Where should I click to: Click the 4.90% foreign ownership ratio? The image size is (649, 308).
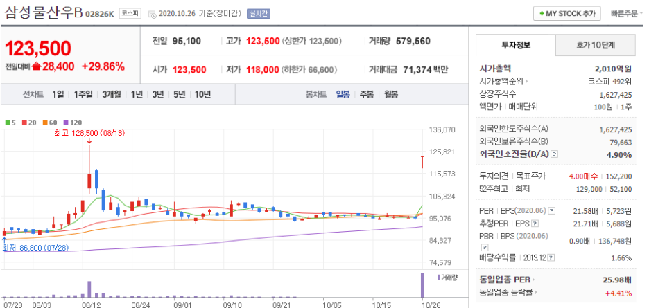click(x=620, y=154)
